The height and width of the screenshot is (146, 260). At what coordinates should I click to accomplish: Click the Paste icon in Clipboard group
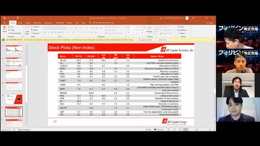coord(4,29)
